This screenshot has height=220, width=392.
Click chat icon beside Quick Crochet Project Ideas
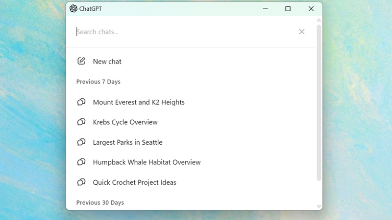(81, 182)
